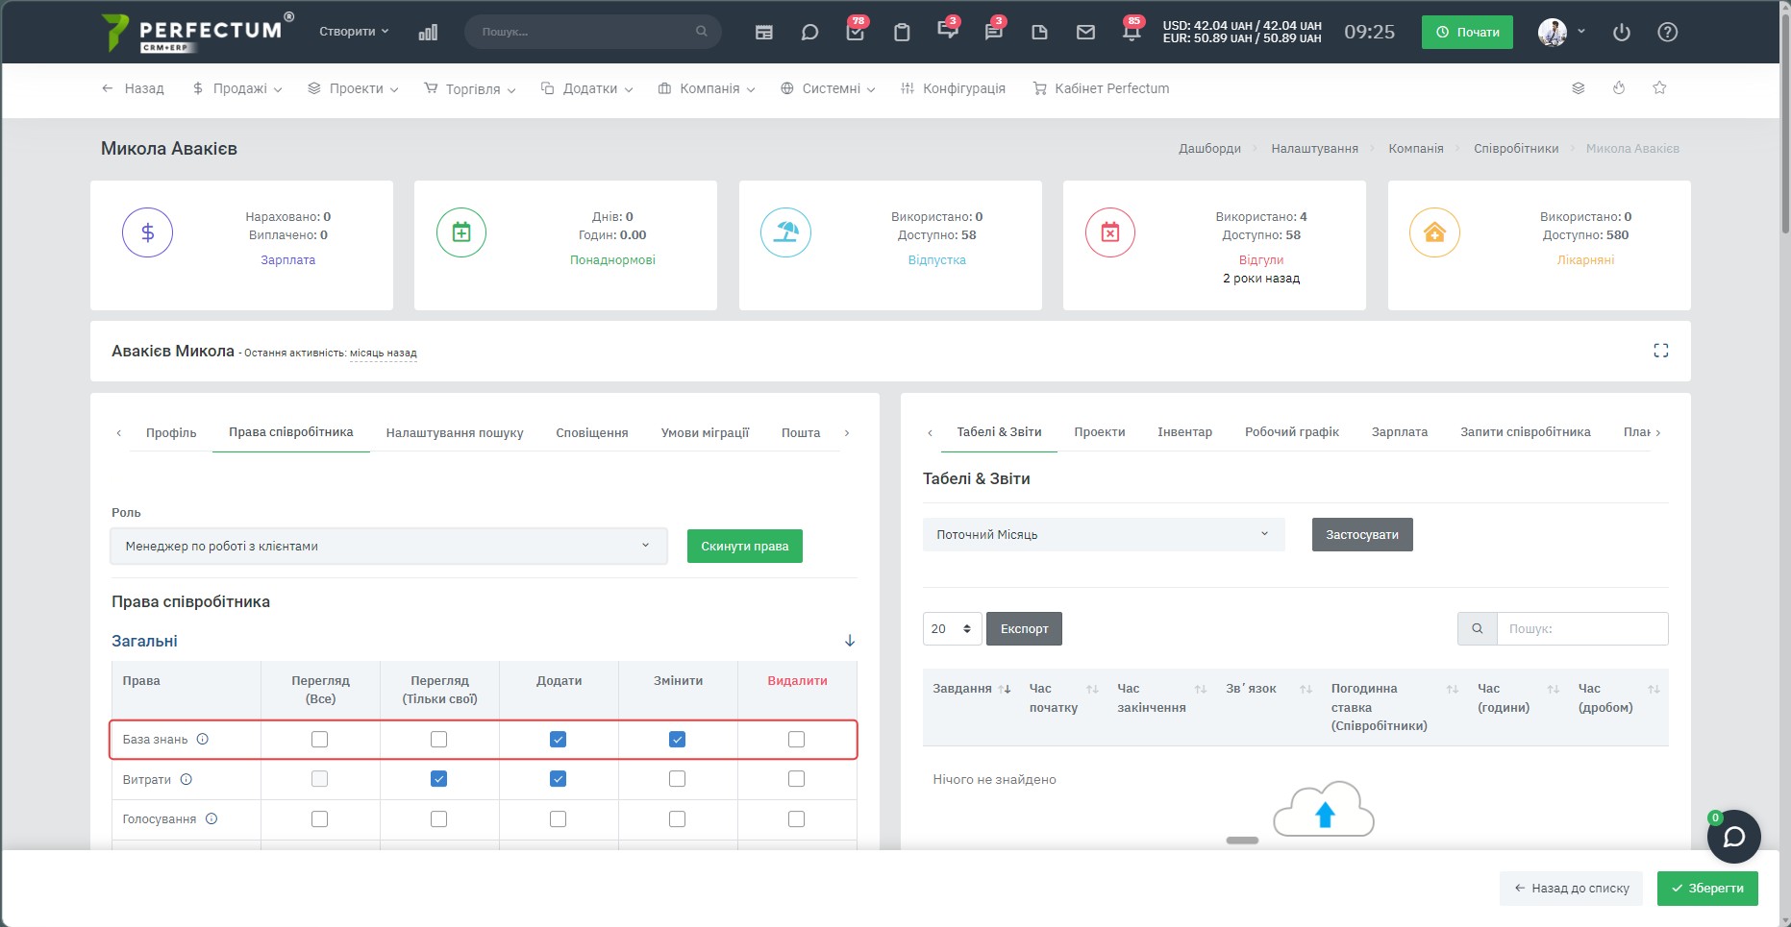
Task: Click the salary dollar circle icon
Action: pyautogui.click(x=147, y=232)
